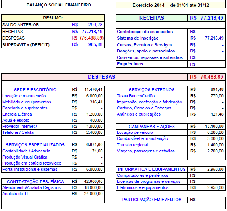This screenshot has height=211, width=227.
Task: Click the SUPERAVIT x (DEFICIT) label
Action: (26, 45)
